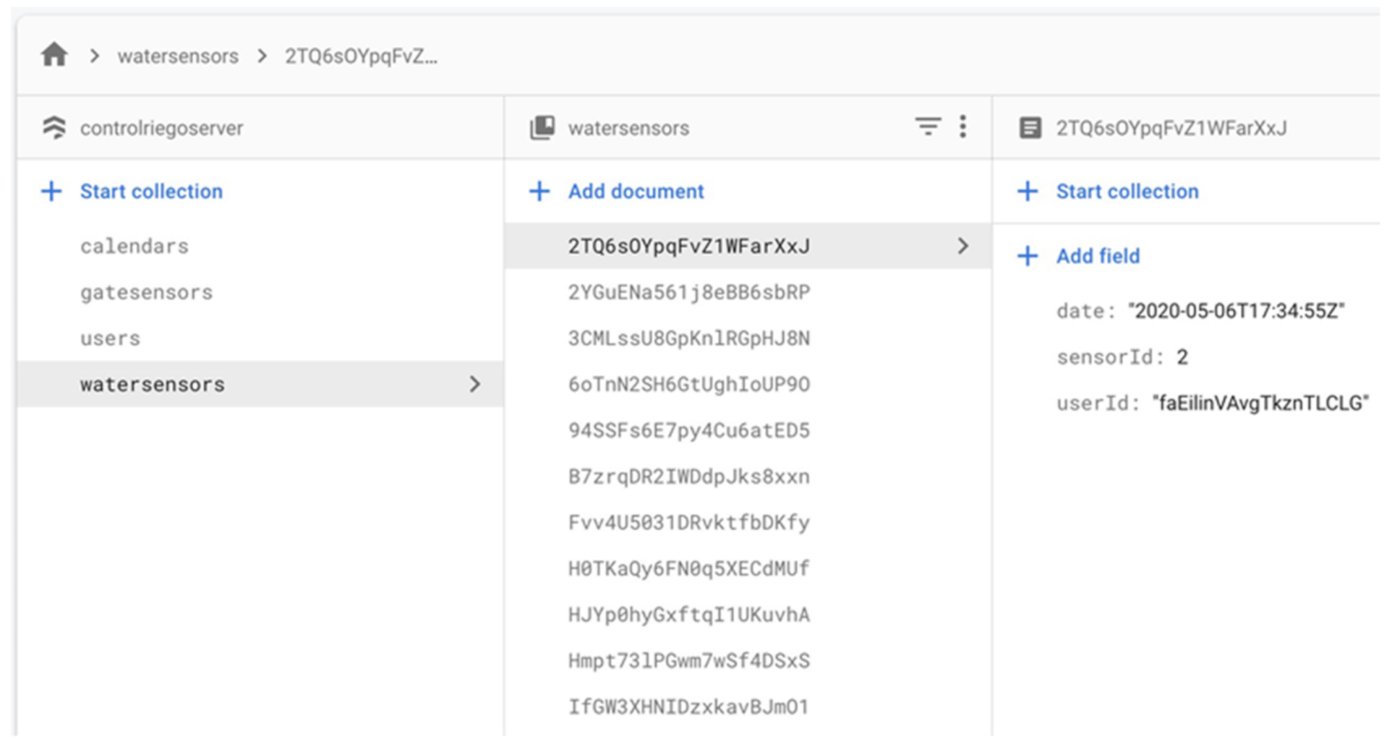Click the controlriegoserver database icon
The height and width of the screenshot is (747, 1392).
tap(54, 127)
